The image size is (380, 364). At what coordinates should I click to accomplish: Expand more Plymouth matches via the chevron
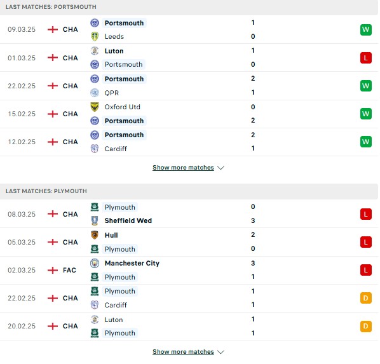[x=221, y=352]
